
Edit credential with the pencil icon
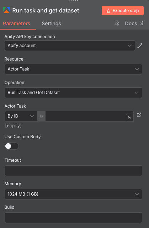140,46
